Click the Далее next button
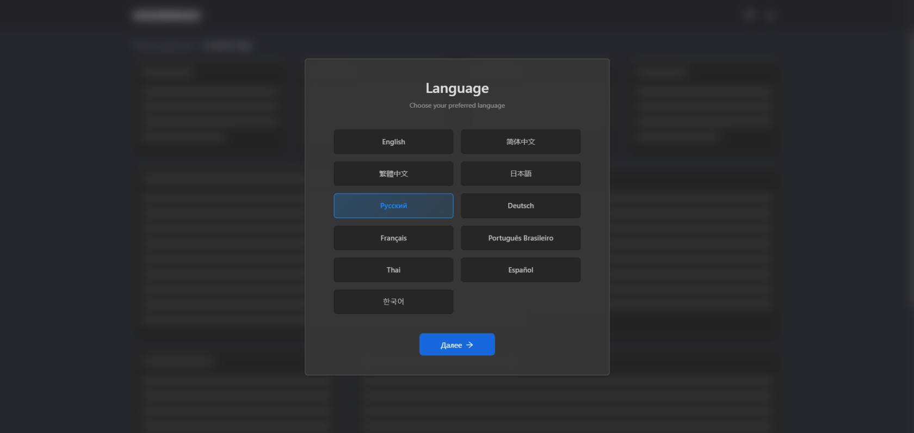 pyautogui.click(x=457, y=344)
